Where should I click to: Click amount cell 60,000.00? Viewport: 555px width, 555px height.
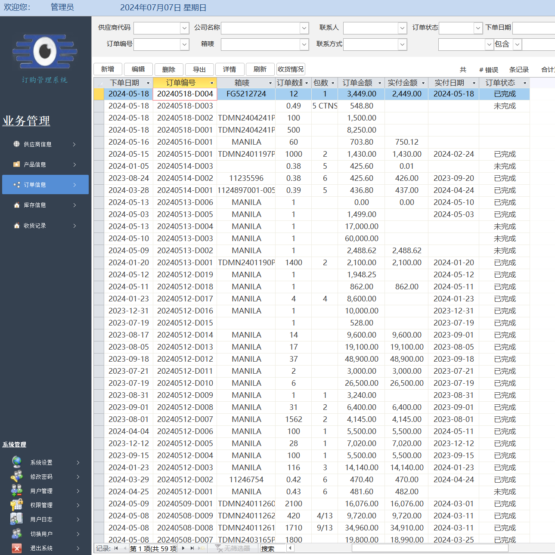pos(362,239)
